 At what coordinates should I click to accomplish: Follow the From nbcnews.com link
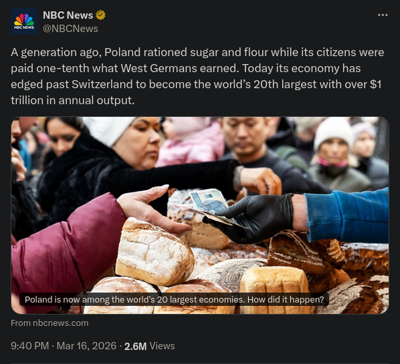pos(49,323)
